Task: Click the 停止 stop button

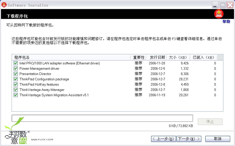Action: 210,122
